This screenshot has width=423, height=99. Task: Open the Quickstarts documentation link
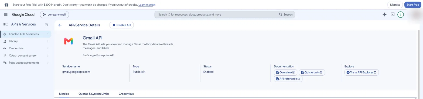[312, 72]
